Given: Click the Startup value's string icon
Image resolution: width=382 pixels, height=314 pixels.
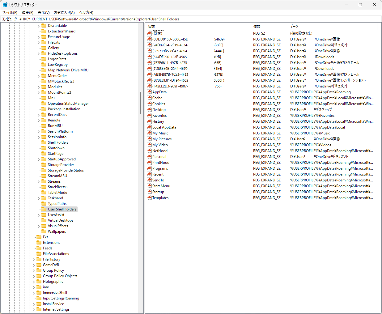Looking at the screenshot, I should [x=149, y=192].
